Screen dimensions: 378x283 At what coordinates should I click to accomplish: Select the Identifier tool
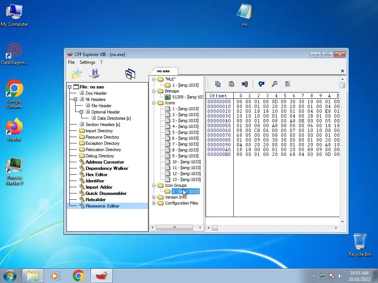95,181
